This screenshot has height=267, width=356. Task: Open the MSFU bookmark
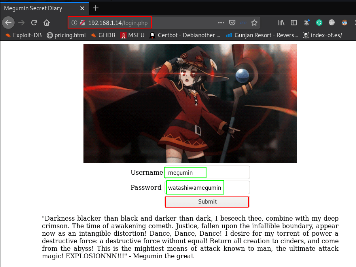133,35
